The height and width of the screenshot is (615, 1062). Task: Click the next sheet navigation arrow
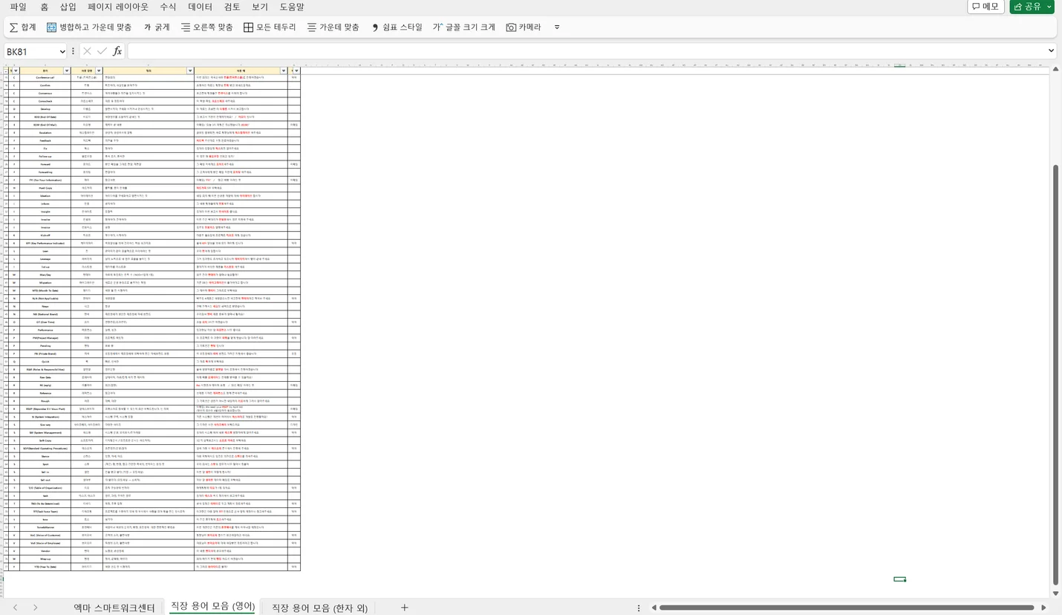(x=35, y=608)
